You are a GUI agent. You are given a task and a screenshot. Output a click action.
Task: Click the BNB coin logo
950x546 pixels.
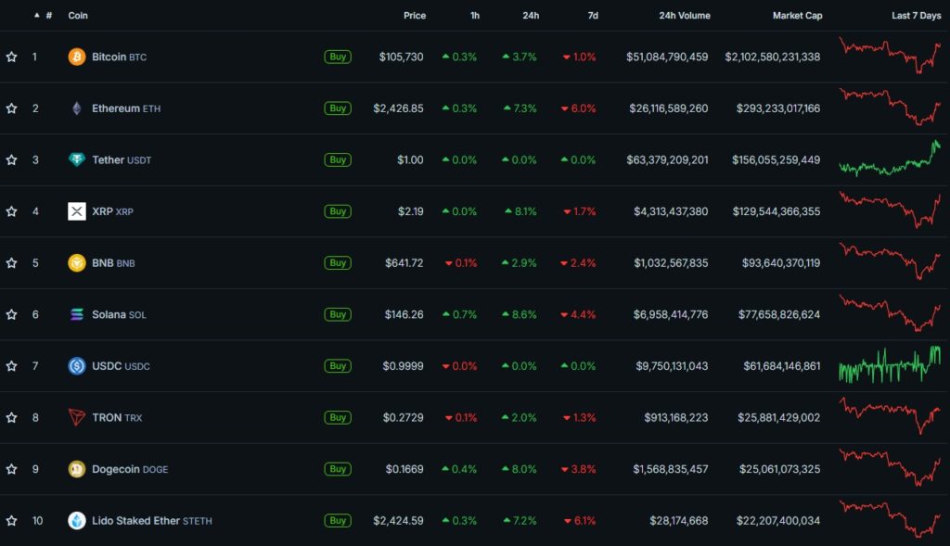76,262
